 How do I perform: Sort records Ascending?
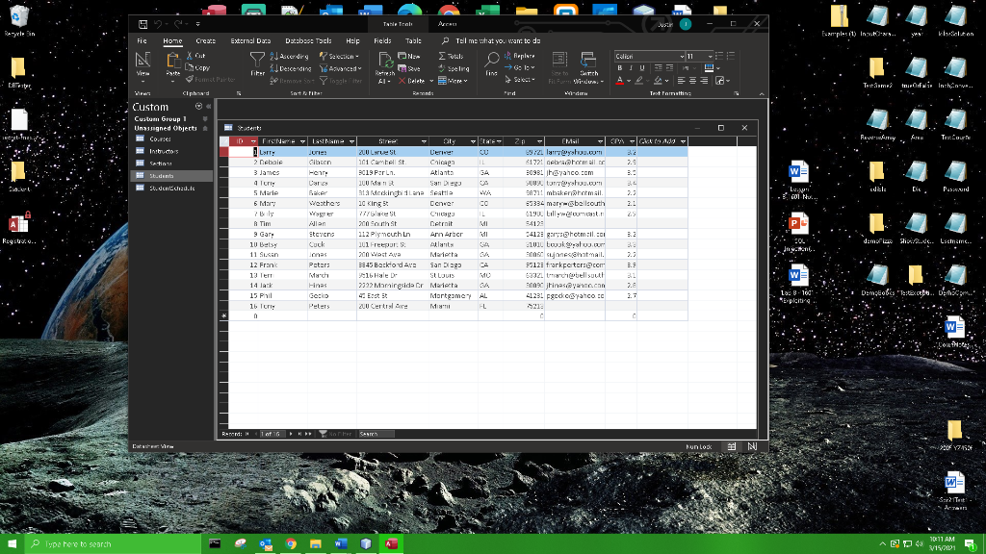click(292, 57)
